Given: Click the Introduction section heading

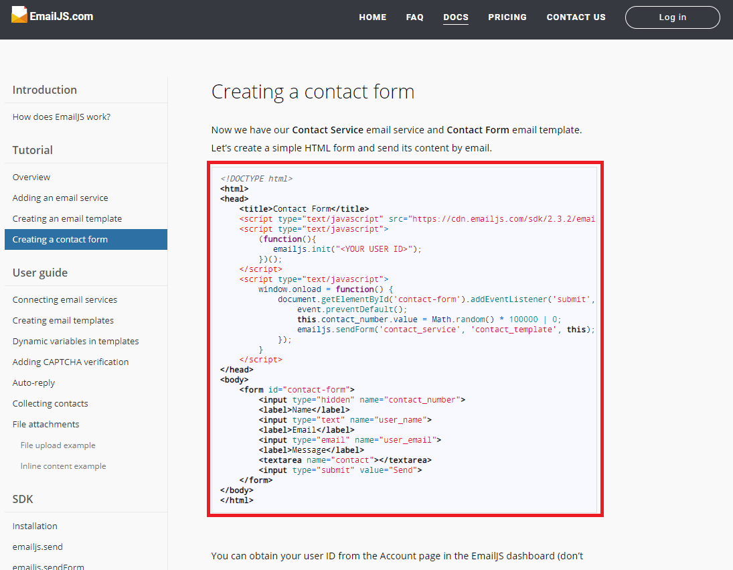Looking at the screenshot, I should coord(44,90).
